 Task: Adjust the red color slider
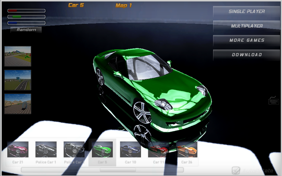coord(26,11)
